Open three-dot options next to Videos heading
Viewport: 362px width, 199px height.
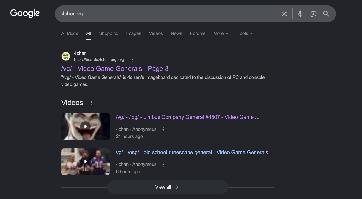pyautogui.click(x=91, y=103)
